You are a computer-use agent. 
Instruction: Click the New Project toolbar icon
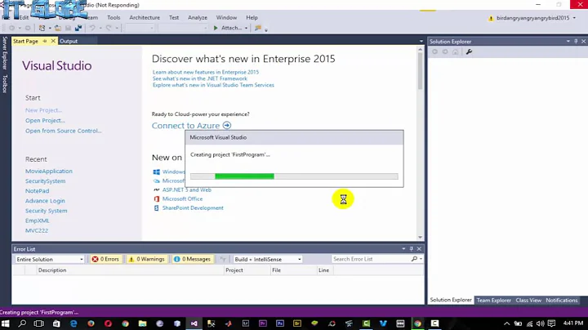[42, 28]
